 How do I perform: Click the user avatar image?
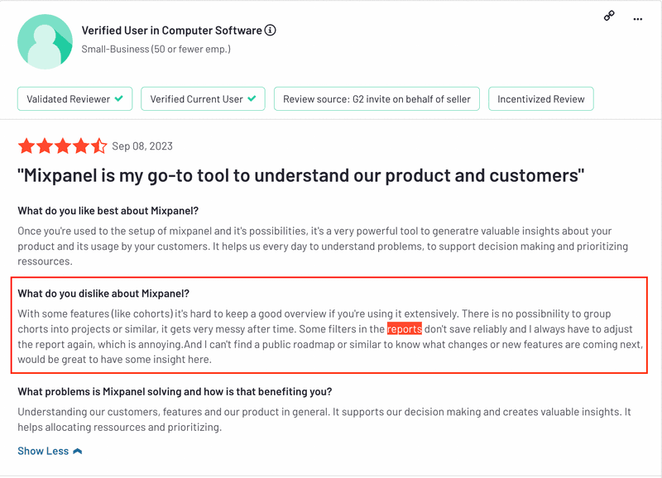pyautogui.click(x=44, y=41)
